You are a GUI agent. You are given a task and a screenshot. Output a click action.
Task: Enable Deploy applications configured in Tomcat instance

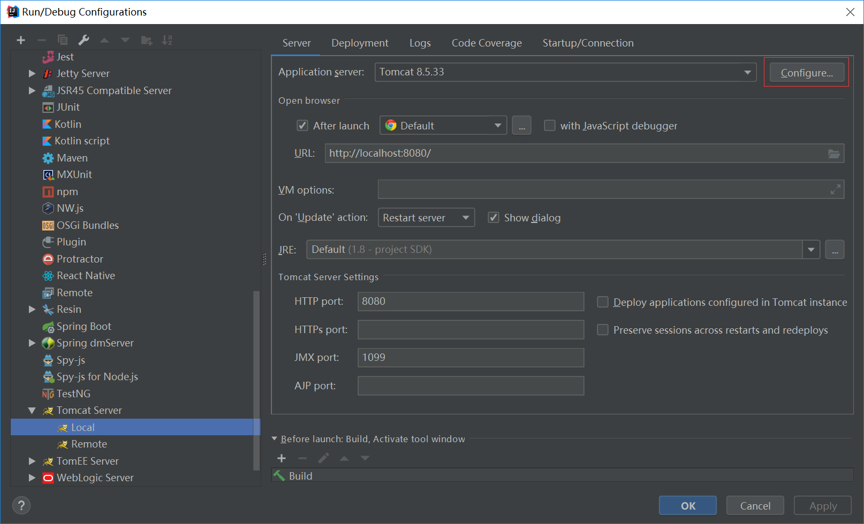coord(603,302)
